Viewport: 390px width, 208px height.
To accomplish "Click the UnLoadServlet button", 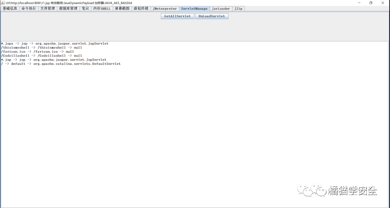I will point(212,16).
